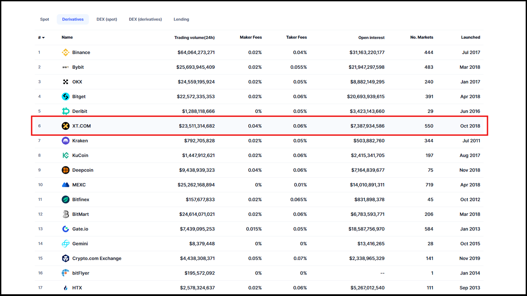527x296 pixels.
Task: Open the DEX (spot) tab
Action: click(107, 19)
